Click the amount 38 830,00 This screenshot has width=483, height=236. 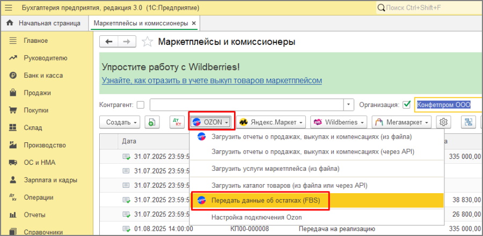[467, 200]
